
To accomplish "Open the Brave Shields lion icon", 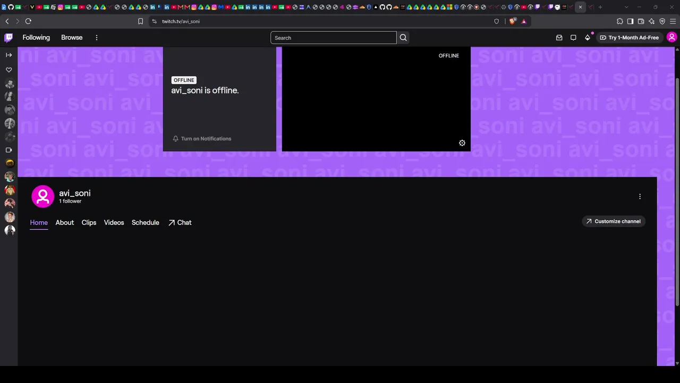I will pyautogui.click(x=512, y=21).
